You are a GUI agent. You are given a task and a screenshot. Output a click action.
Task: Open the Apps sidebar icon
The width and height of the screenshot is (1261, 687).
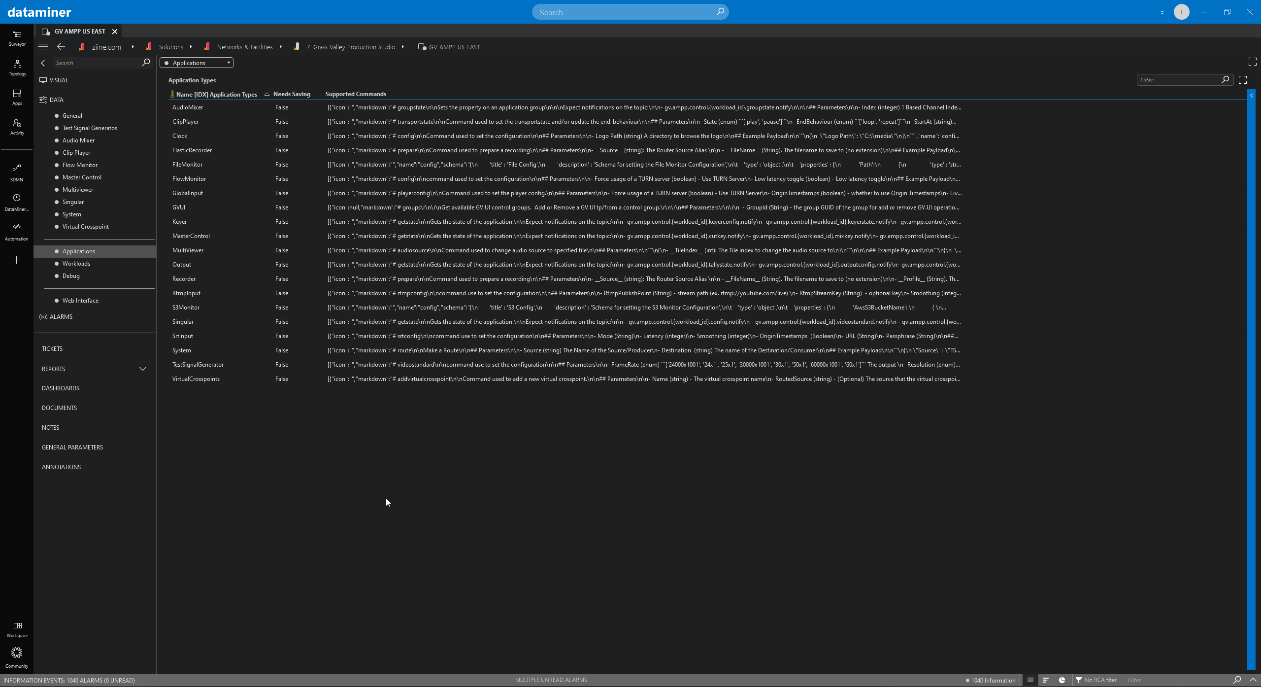tap(17, 97)
